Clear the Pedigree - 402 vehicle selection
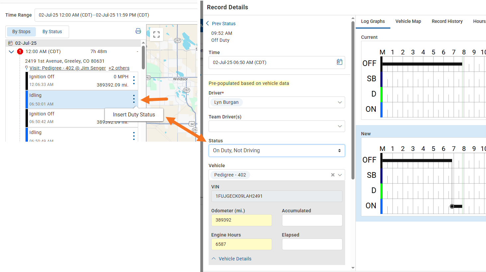 coord(333,175)
